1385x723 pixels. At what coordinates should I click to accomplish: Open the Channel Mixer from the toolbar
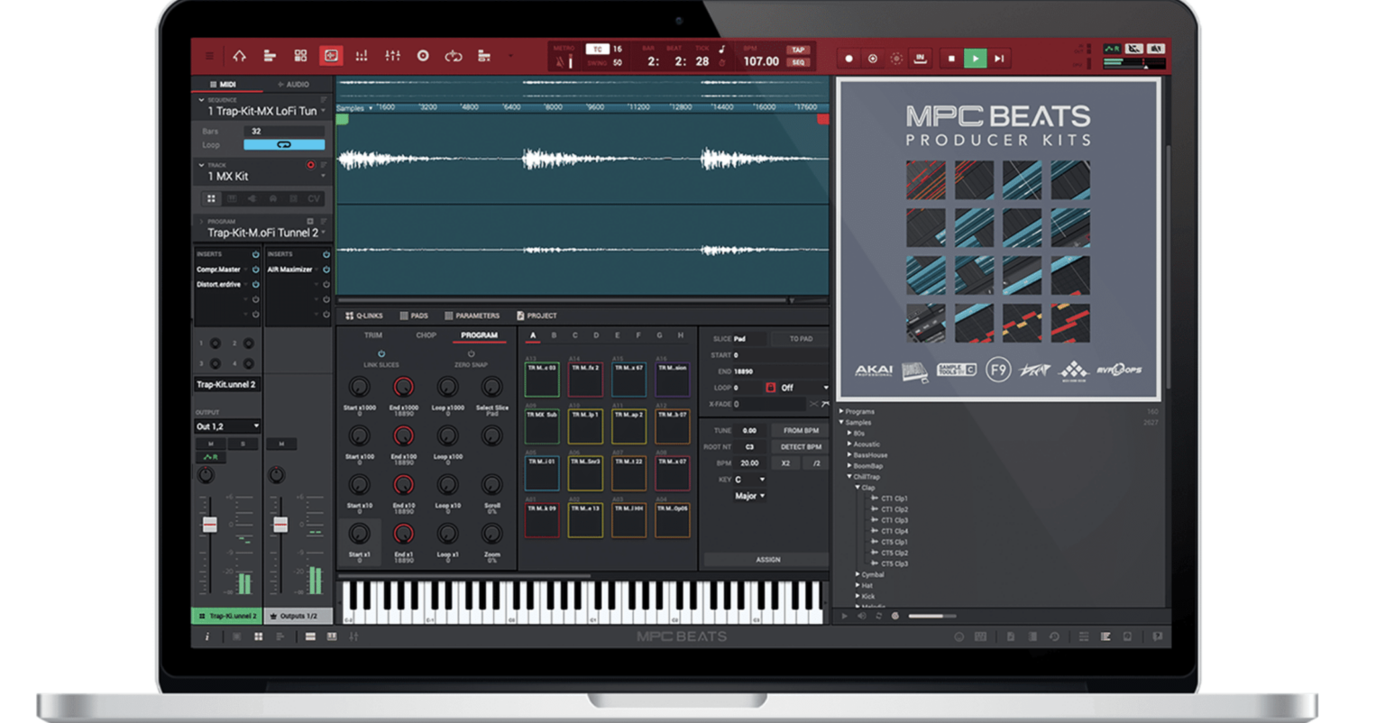(x=393, y=56)
